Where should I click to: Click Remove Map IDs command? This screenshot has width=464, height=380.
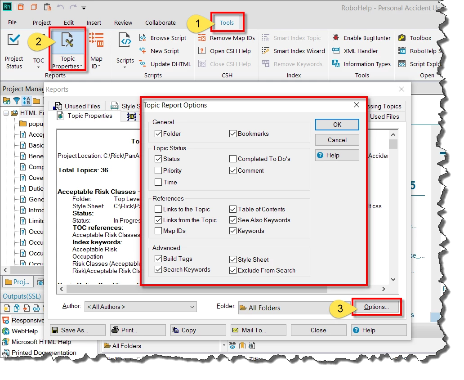tap(227, 38)
